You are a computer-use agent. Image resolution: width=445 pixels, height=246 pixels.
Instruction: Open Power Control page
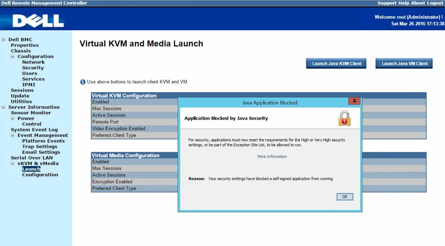point(32,124)
